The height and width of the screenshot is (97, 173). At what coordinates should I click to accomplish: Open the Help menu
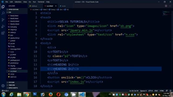click(x=48, y=2)
